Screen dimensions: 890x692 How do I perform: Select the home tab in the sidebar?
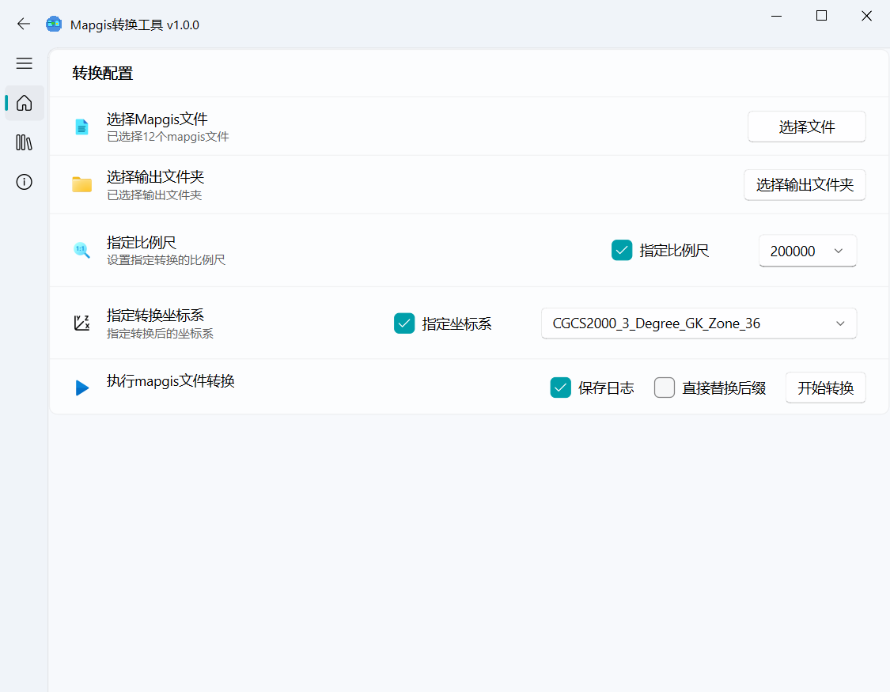(24, 103)
